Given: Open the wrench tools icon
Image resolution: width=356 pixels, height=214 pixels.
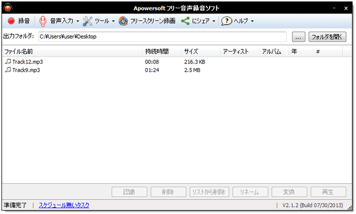Looking at the screenshot, I should pyautogui.click(x=88, y=21).
